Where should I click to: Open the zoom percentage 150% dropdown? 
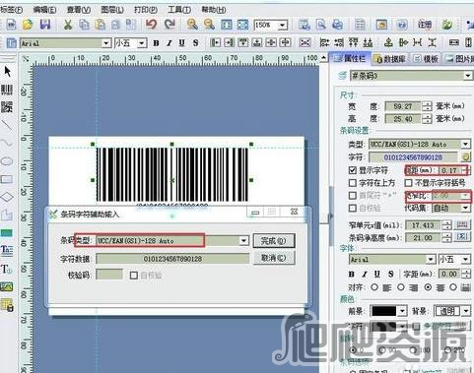pos(283,25)
